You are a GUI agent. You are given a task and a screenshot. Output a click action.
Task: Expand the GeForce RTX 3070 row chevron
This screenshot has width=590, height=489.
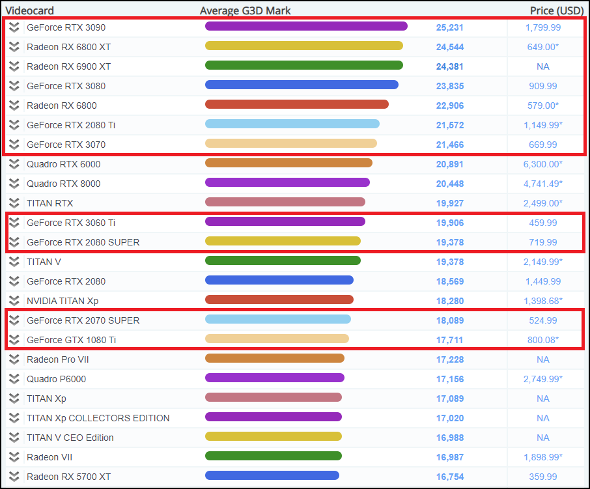point(14,145)
